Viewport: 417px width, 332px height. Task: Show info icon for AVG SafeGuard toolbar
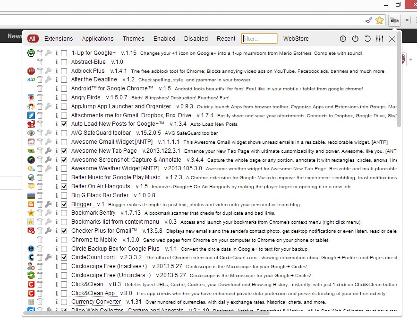(x=56, y=133)
